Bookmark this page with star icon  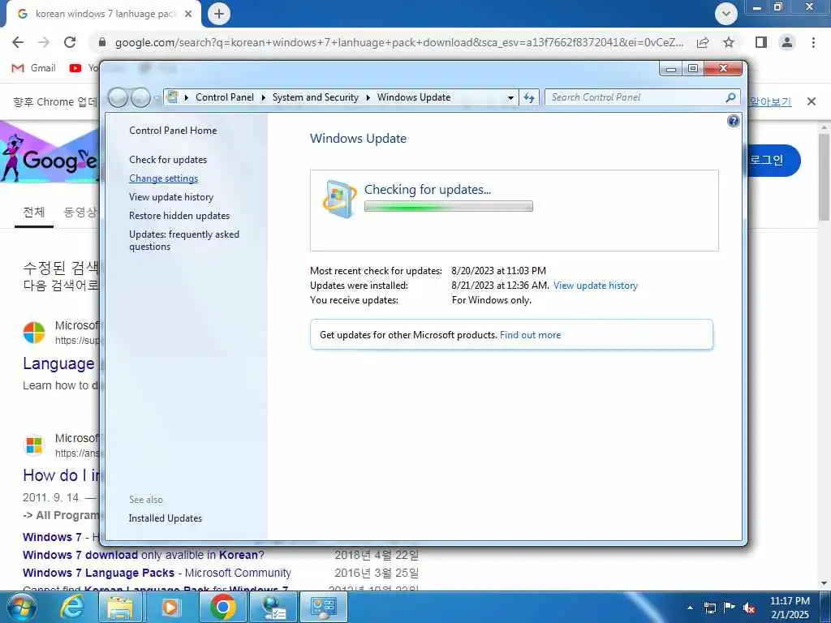pos(729,42)
